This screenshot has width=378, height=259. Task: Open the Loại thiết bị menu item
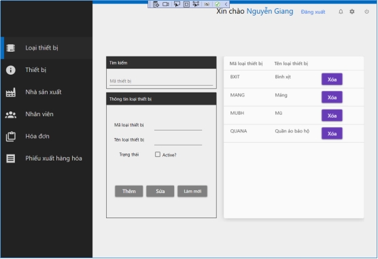click(x=46, y=48)
